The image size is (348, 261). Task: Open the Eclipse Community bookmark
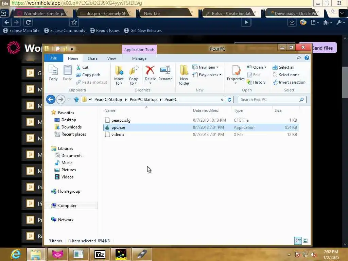(x=65, y=31)
